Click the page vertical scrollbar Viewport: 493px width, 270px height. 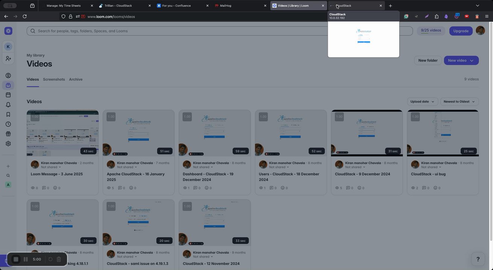(491, 131)
